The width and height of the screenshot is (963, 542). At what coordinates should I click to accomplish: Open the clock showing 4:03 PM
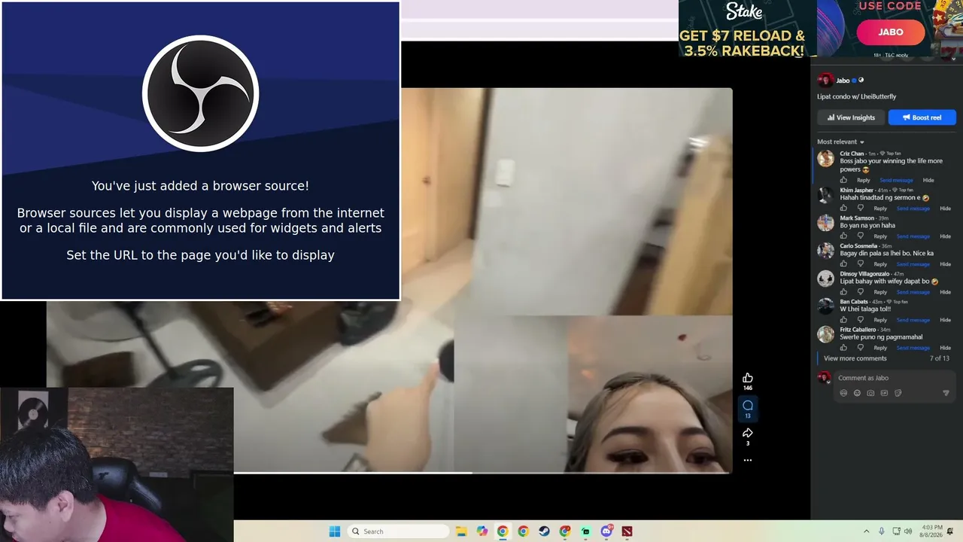tap(931, 531)
